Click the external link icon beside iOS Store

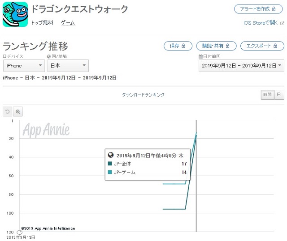282,23
